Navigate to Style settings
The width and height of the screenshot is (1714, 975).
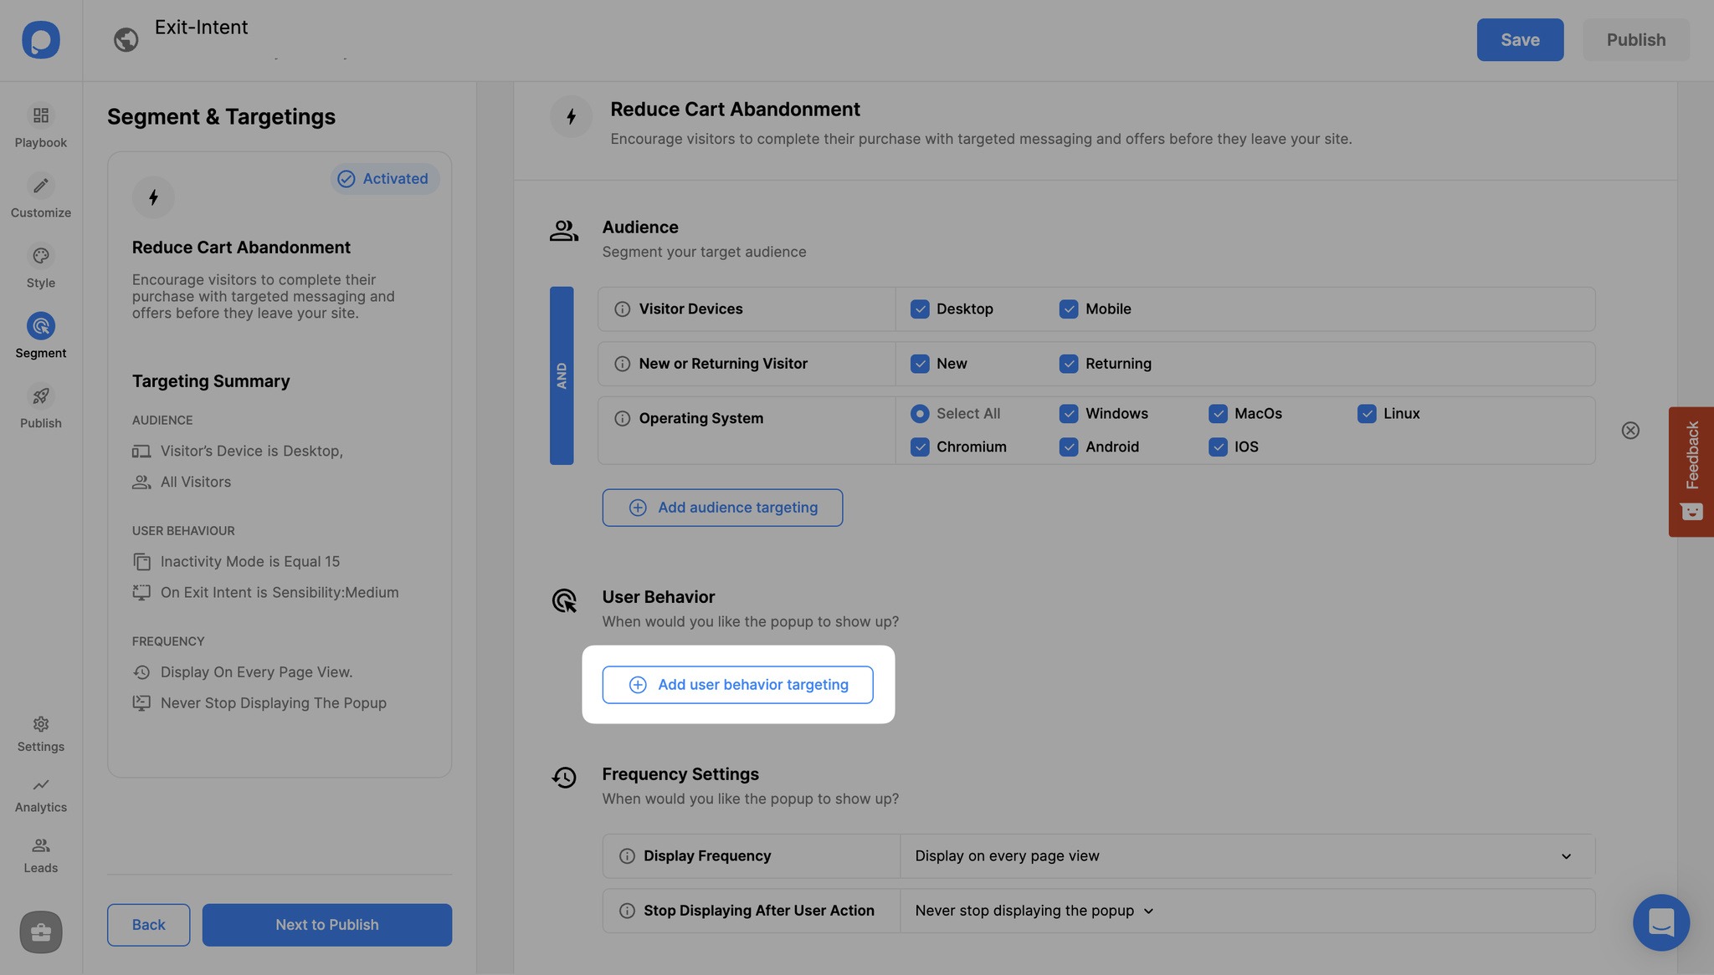pos(41,269)
